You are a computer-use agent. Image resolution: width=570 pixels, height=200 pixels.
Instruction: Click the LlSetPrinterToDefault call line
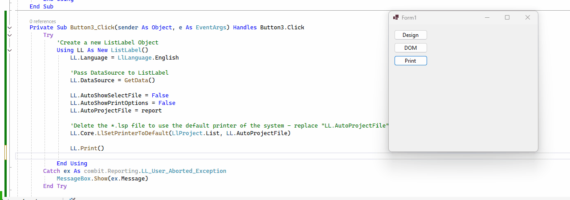pyautogui.click(x=180, y=133)
